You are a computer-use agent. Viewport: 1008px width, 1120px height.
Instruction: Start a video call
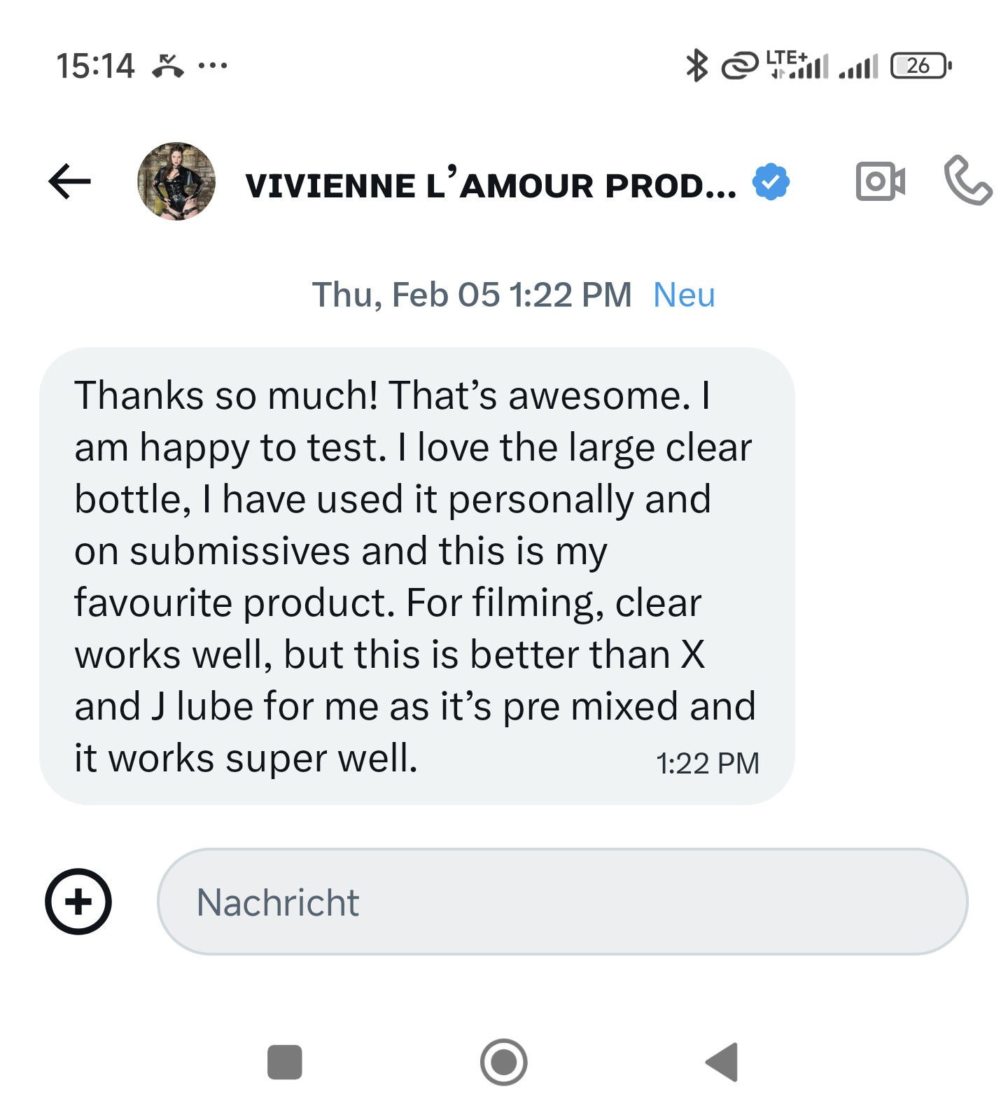[x=880, y=182]
